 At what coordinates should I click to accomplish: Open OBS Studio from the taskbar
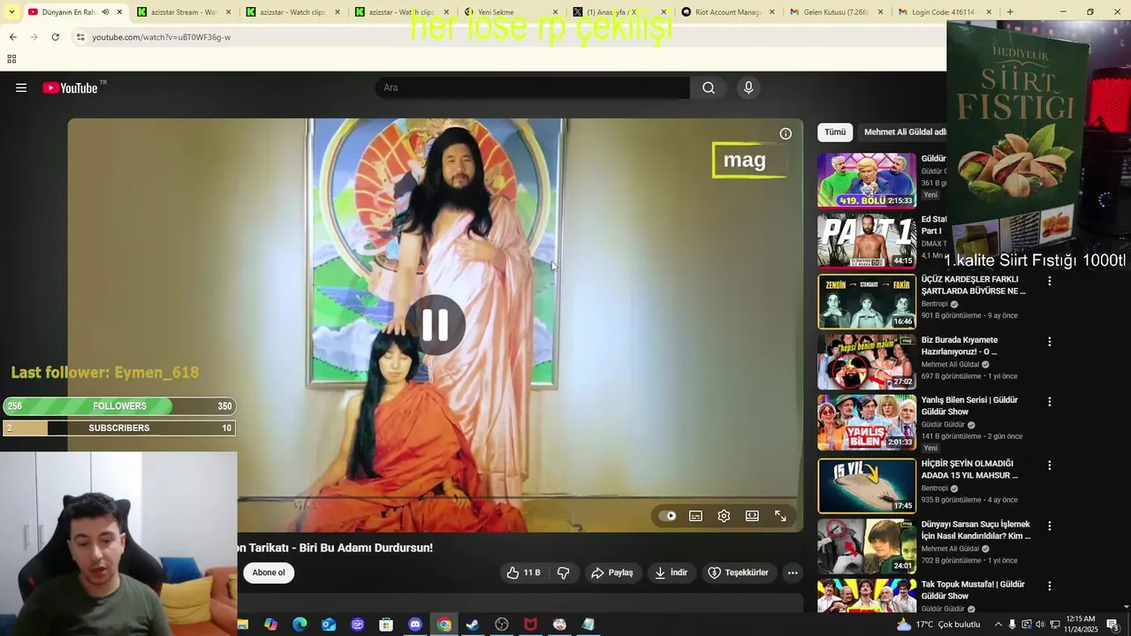(x=502, y=625)
